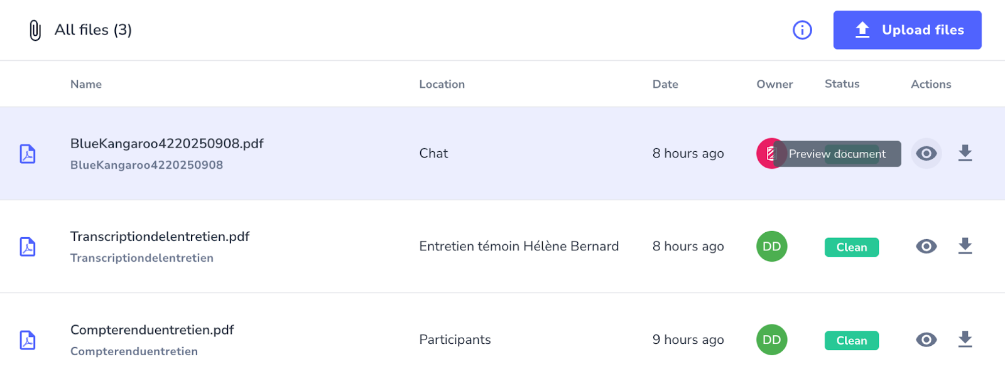The image size is (1005, 391).
Task: Click the Clean status badge for Compterenduentretien.pdf
Action: (851, 340)
